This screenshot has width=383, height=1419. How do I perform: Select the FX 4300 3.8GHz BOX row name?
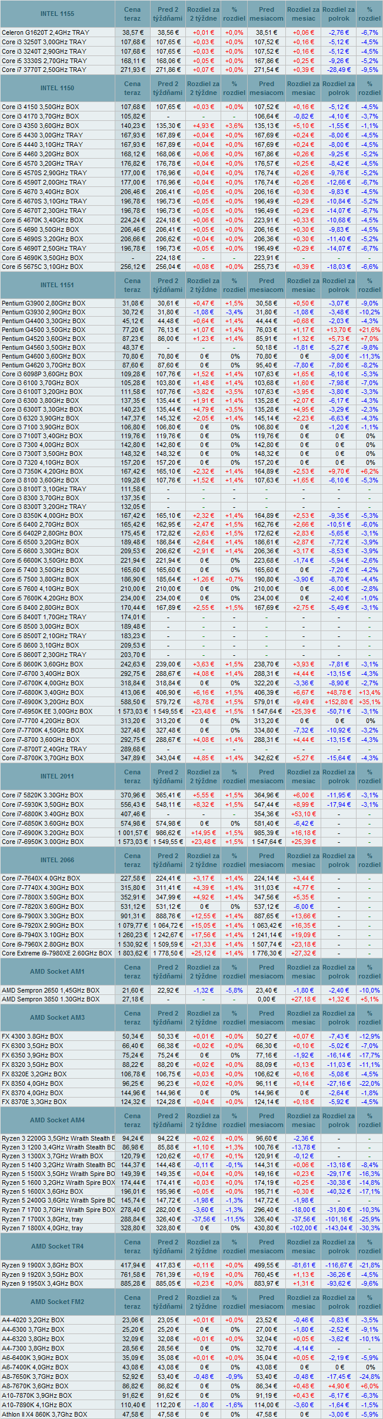[32, 1036]
